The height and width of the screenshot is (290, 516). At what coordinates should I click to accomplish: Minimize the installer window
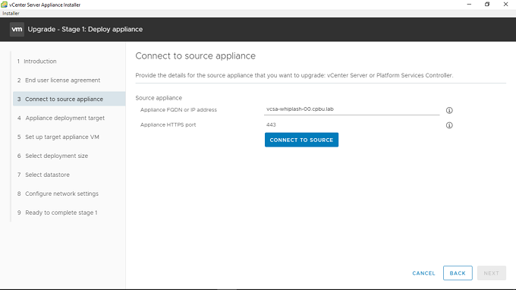point(469,5)
